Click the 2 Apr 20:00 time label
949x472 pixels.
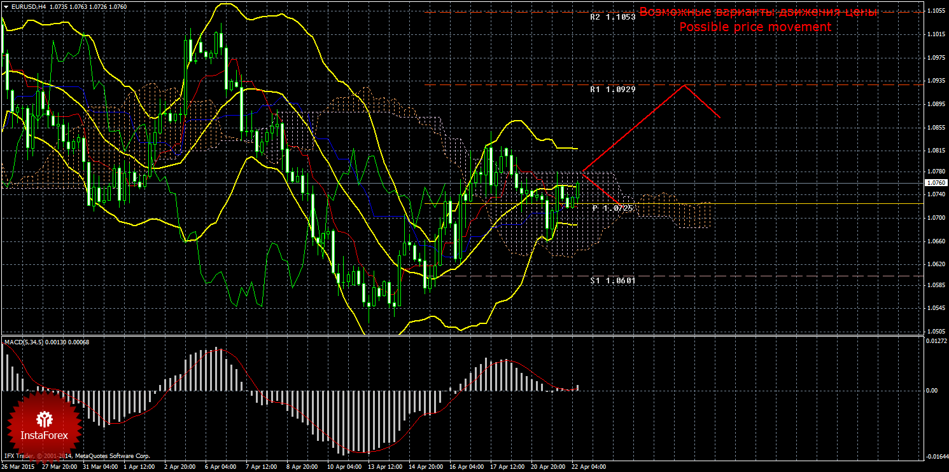179,467
